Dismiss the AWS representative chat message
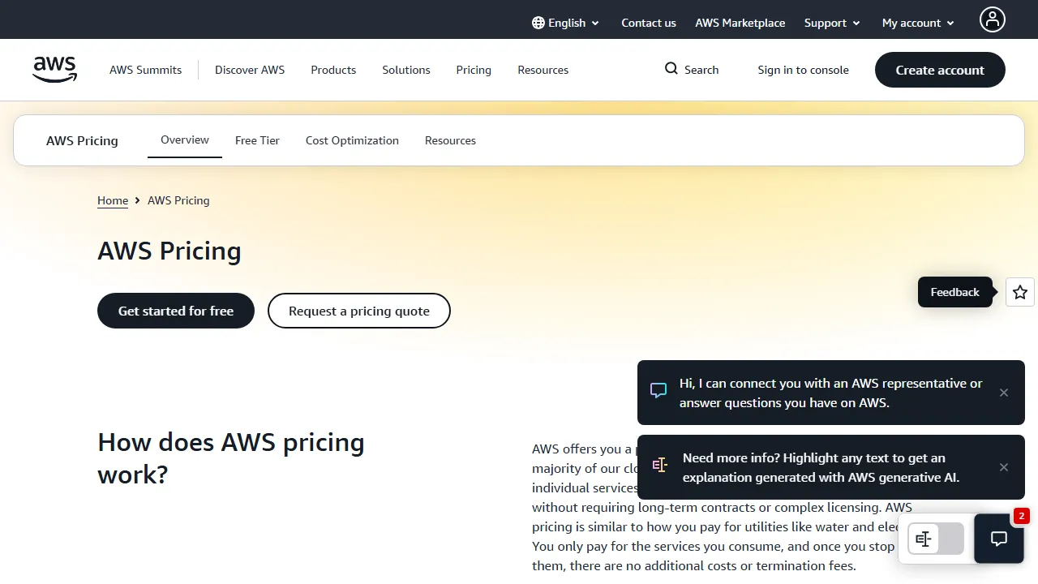Screen dimensions: 1038x584 click(1004, 393)
